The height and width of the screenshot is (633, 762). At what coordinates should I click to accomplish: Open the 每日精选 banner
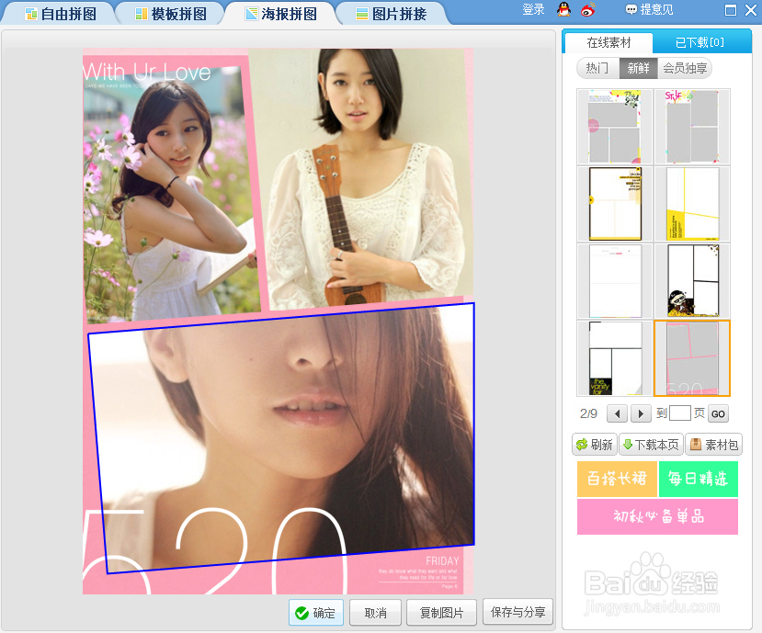pos(699,479)
